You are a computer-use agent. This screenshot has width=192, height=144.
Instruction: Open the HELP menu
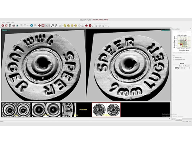coord(13,22)
